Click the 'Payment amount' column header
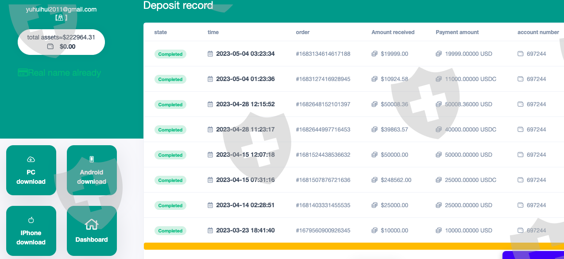The width and height of the screenshot is (564, 259). [x=457, y=32]
